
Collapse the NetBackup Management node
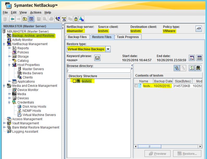click(4, 44)
